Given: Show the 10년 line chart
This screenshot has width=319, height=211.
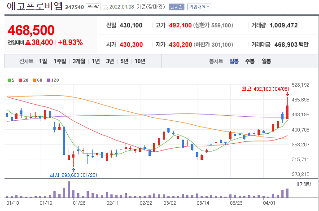Looking at the screenshot, I should [140, 61].
